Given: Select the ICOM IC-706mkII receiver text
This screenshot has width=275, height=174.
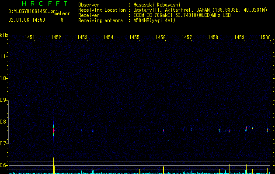Looking at the screenshot, I should coord(153,15).
